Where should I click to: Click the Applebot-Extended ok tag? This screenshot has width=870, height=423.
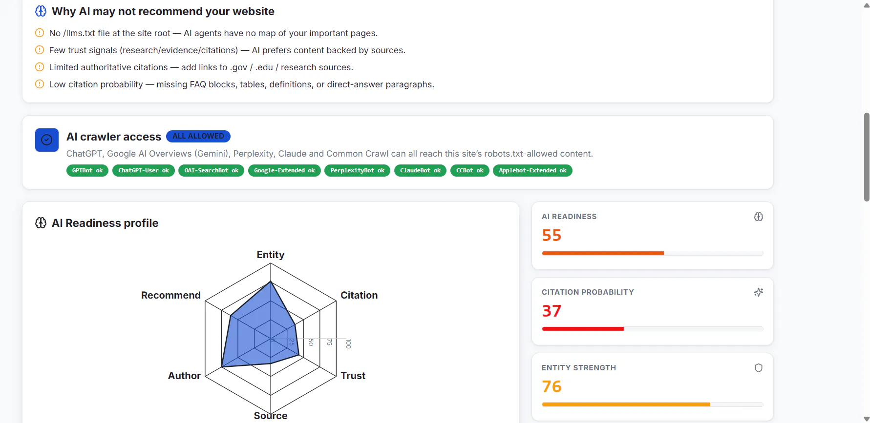coord(532,170)
